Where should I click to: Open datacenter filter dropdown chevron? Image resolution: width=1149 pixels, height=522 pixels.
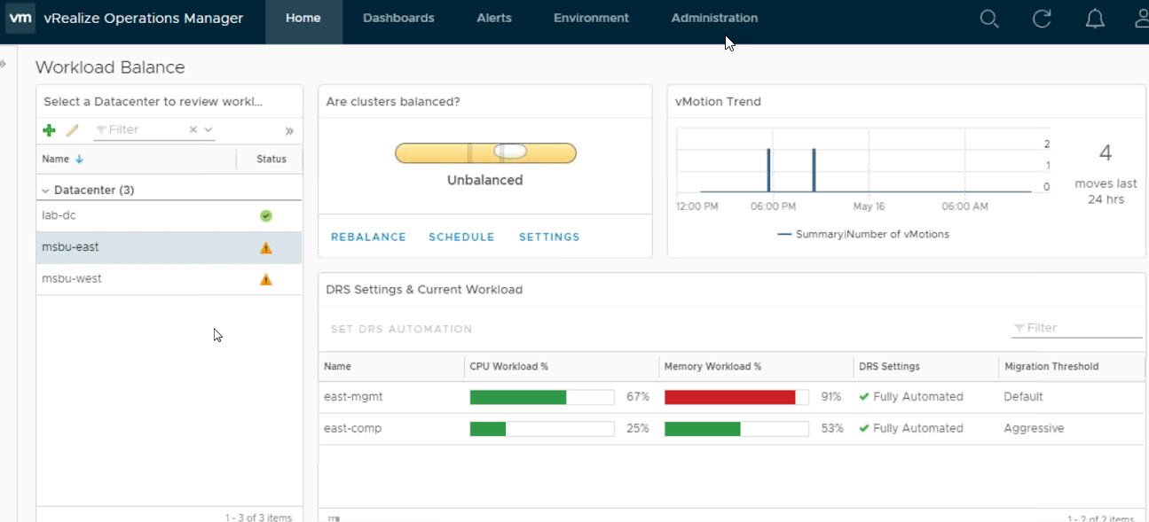tap(209, 129)
